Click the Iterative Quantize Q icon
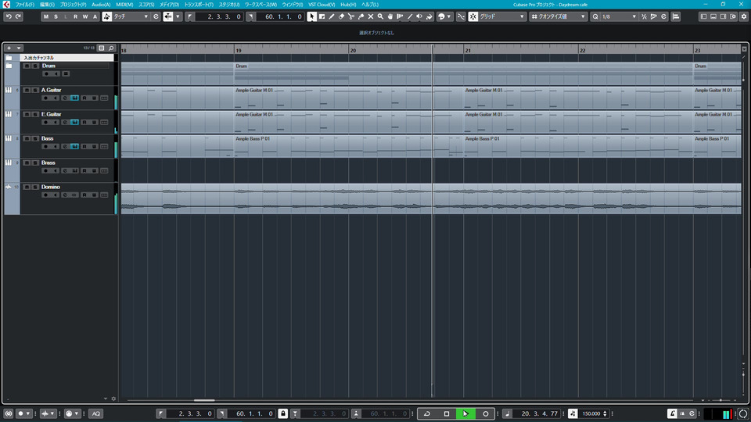Screen dimensions: 751x422 coord(595,16)
